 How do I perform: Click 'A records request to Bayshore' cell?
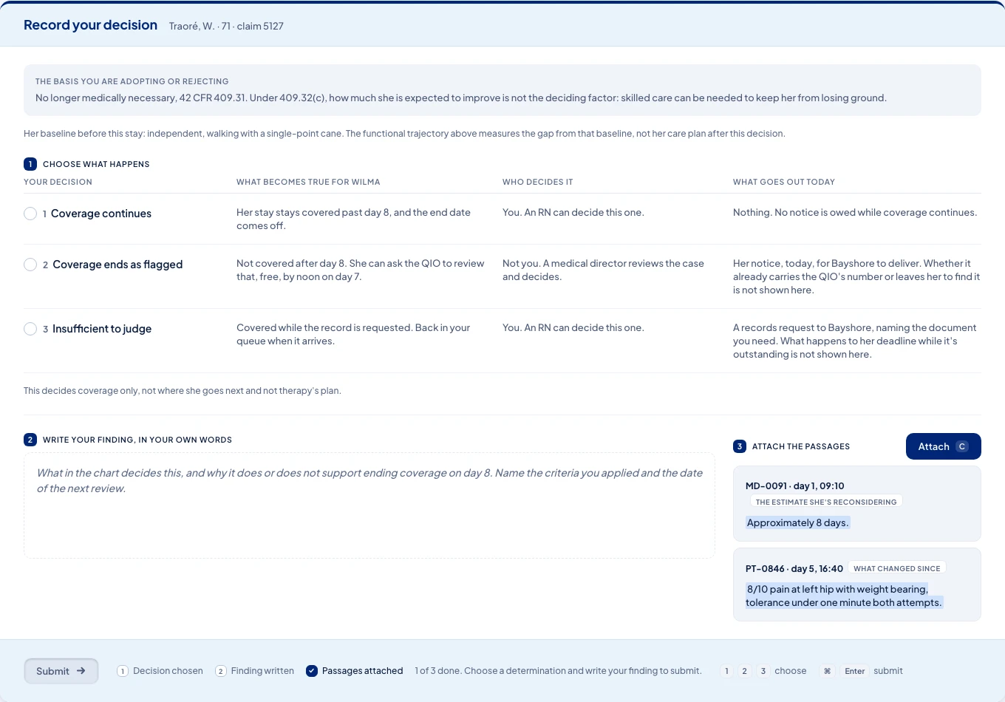tap(855, 341)
